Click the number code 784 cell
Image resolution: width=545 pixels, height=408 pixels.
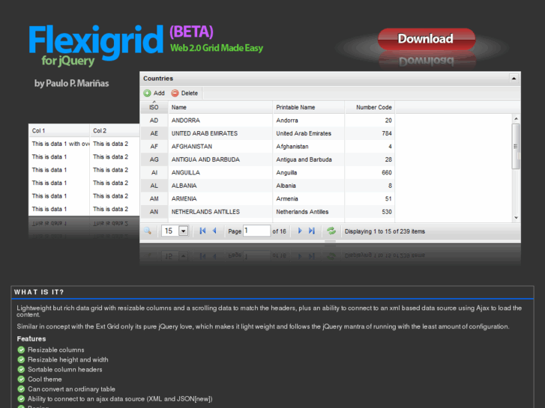pos(370,133)
